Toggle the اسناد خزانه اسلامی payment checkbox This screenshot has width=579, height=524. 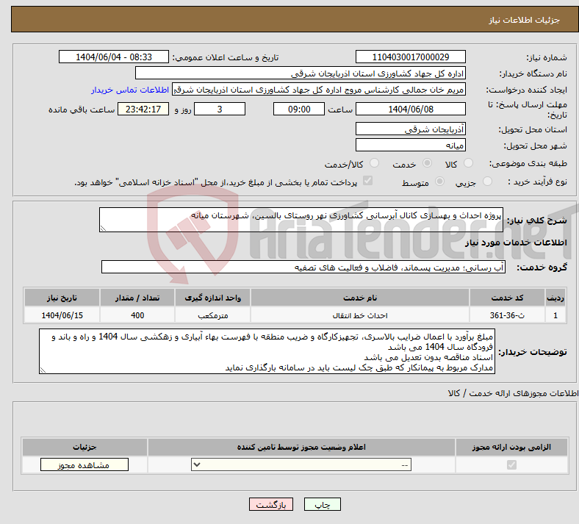tap(368, 181)
